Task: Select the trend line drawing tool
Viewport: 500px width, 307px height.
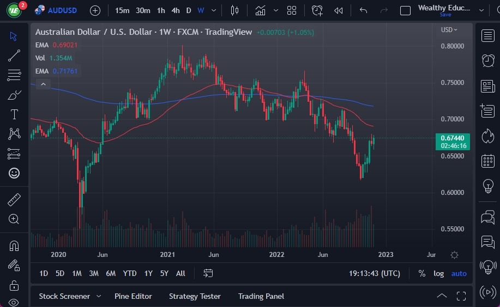Action: click(x=14, y=56)
